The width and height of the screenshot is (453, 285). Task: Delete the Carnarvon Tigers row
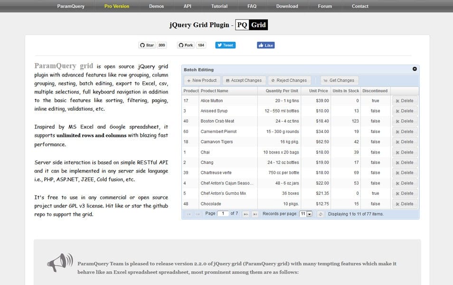[x=405, y=142]
